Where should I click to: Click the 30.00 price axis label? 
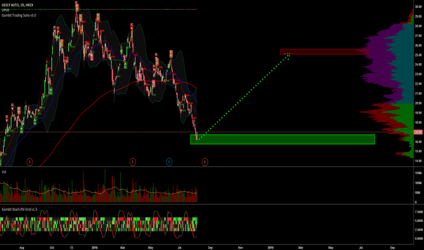(418, 7)
